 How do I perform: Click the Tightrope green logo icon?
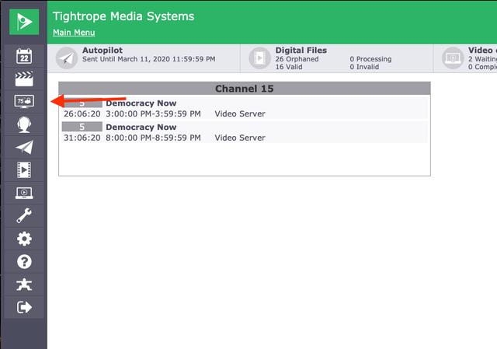coord(24,22)
